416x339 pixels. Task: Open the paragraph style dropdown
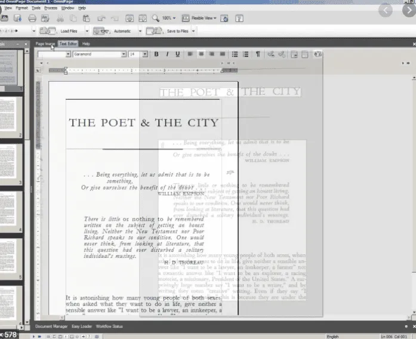click(68, 54)
